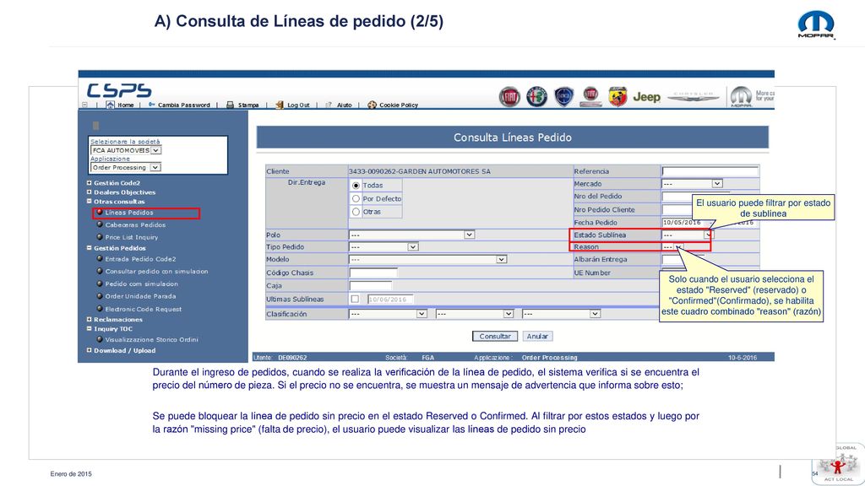Select the Por Defecto radio button

[356, 198]
